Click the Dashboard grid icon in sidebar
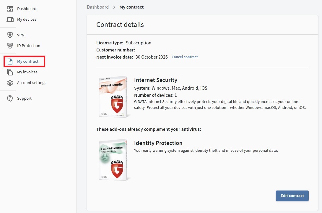 (10, 9)
